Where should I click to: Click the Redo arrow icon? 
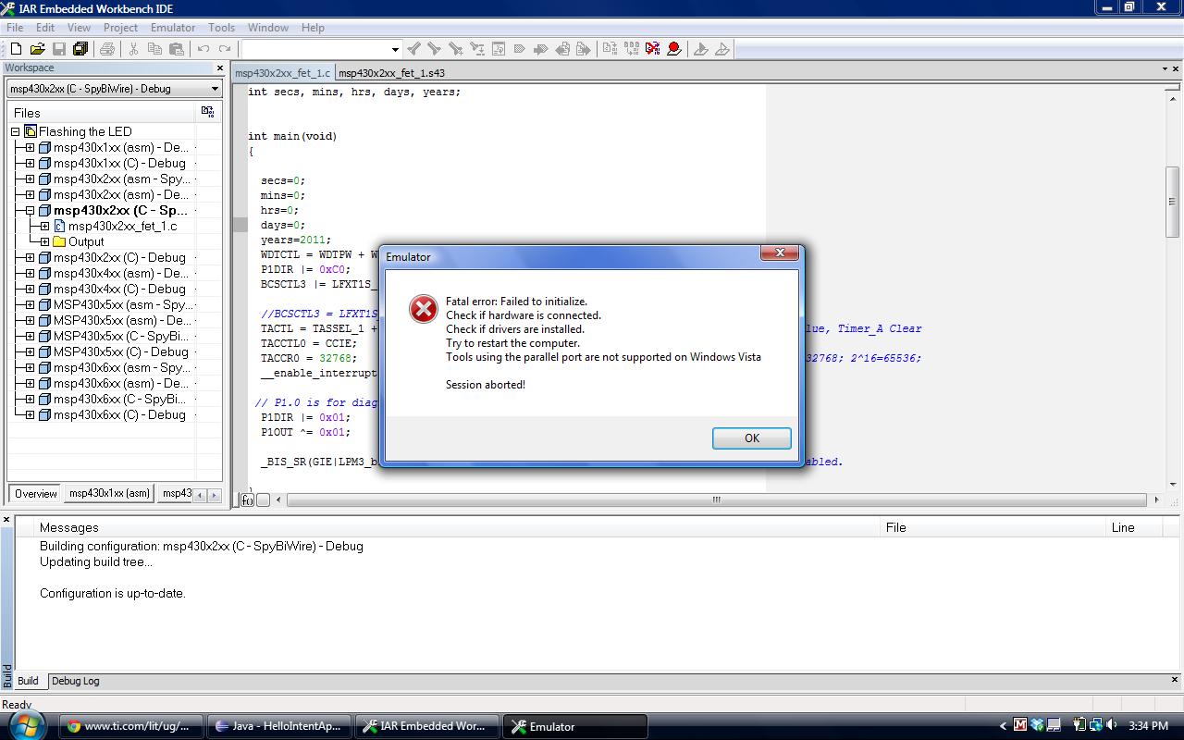(225, 49)
